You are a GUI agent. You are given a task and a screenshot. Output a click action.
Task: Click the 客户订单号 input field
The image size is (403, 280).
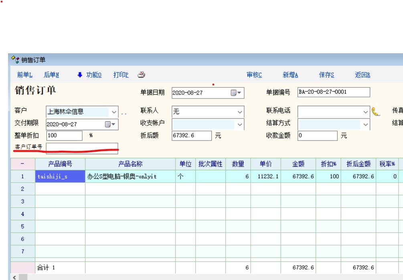coord(82,147)
